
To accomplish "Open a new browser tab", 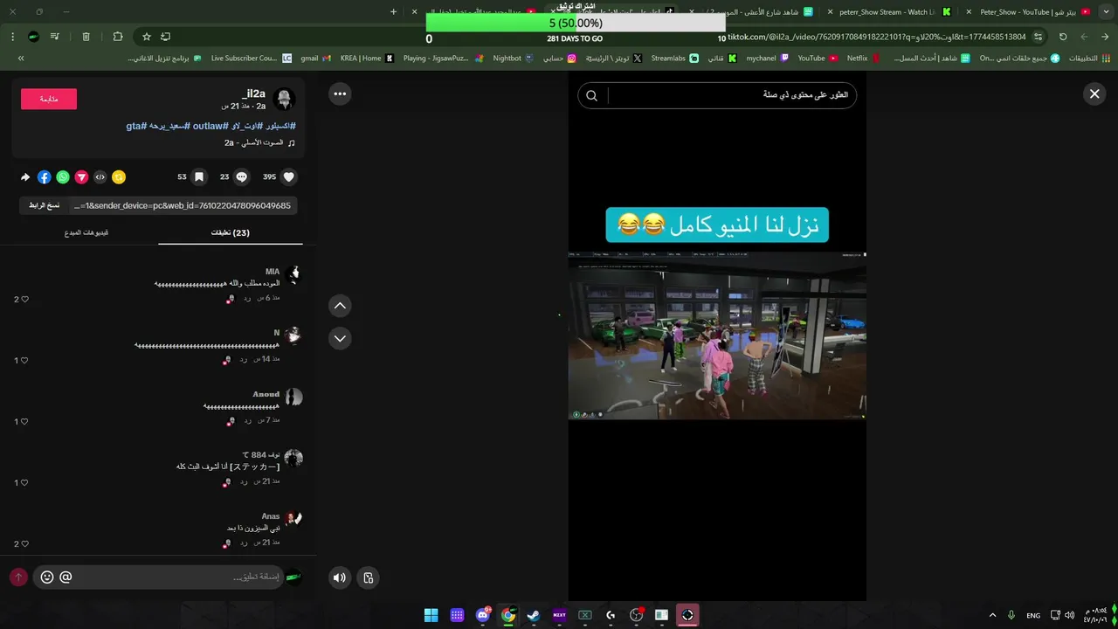I will (393, 12).
